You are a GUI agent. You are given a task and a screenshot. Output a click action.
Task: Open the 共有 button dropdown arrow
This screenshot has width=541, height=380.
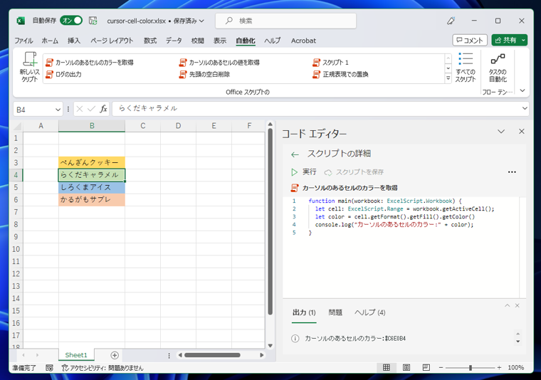[x=523, y=41]
